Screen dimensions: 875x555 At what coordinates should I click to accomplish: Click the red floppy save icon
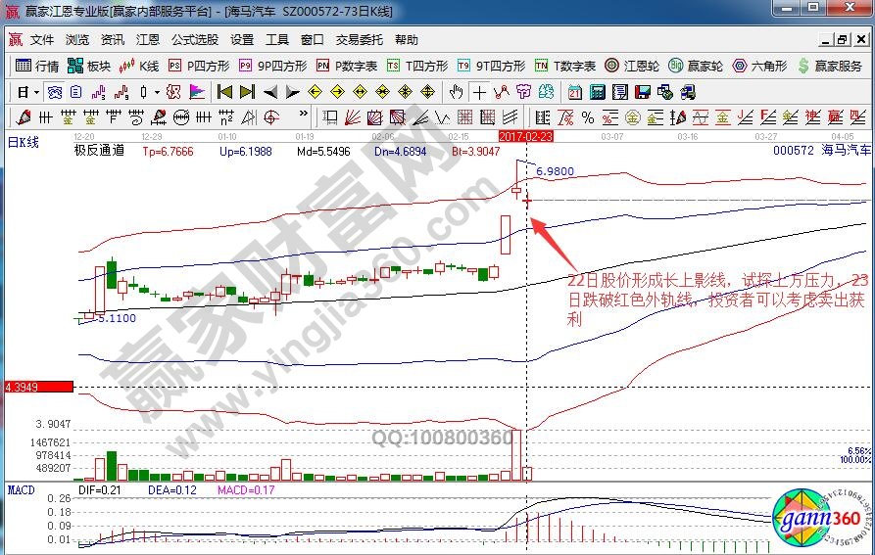(641, 92)
